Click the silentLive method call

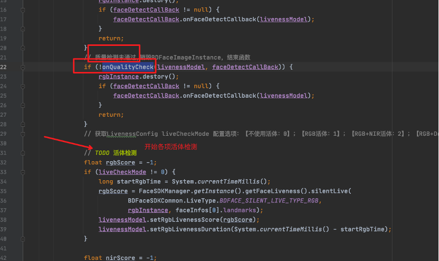click(332, 191)
